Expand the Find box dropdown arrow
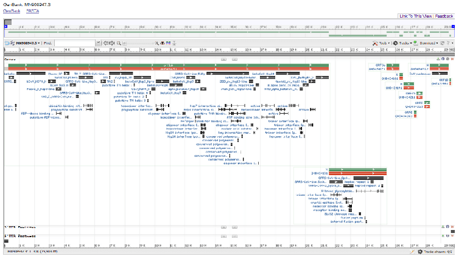The width and height of the screenshot is (456, 256). (98, 43)
